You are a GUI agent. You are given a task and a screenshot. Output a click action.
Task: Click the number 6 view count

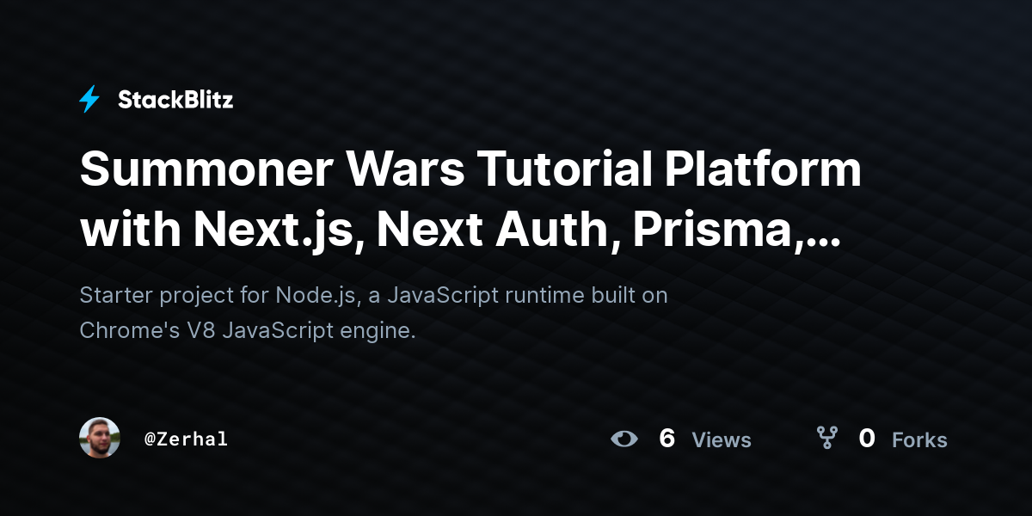(666, 439)
